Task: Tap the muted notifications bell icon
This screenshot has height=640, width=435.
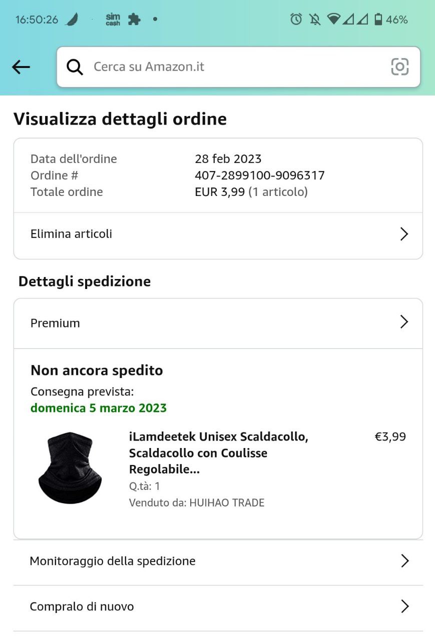Action: [x=315, y=19]
